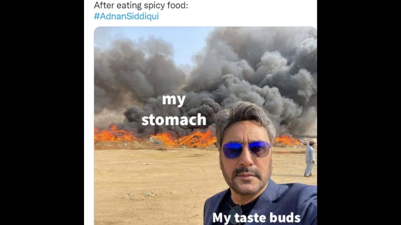Click the right black letterbox area
401x225 pixels.
359,112
